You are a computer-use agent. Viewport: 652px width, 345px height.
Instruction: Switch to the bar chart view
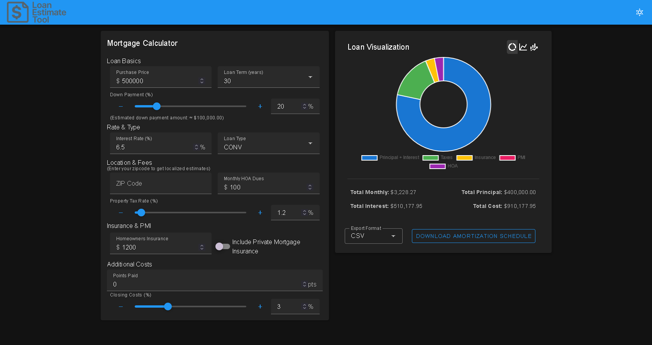tap(534, 47)
